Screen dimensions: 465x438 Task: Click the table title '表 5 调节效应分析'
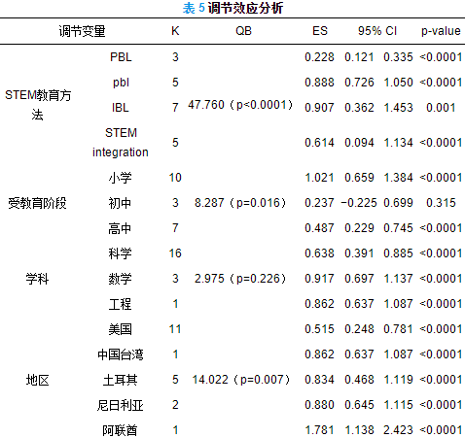coord(232,8)
